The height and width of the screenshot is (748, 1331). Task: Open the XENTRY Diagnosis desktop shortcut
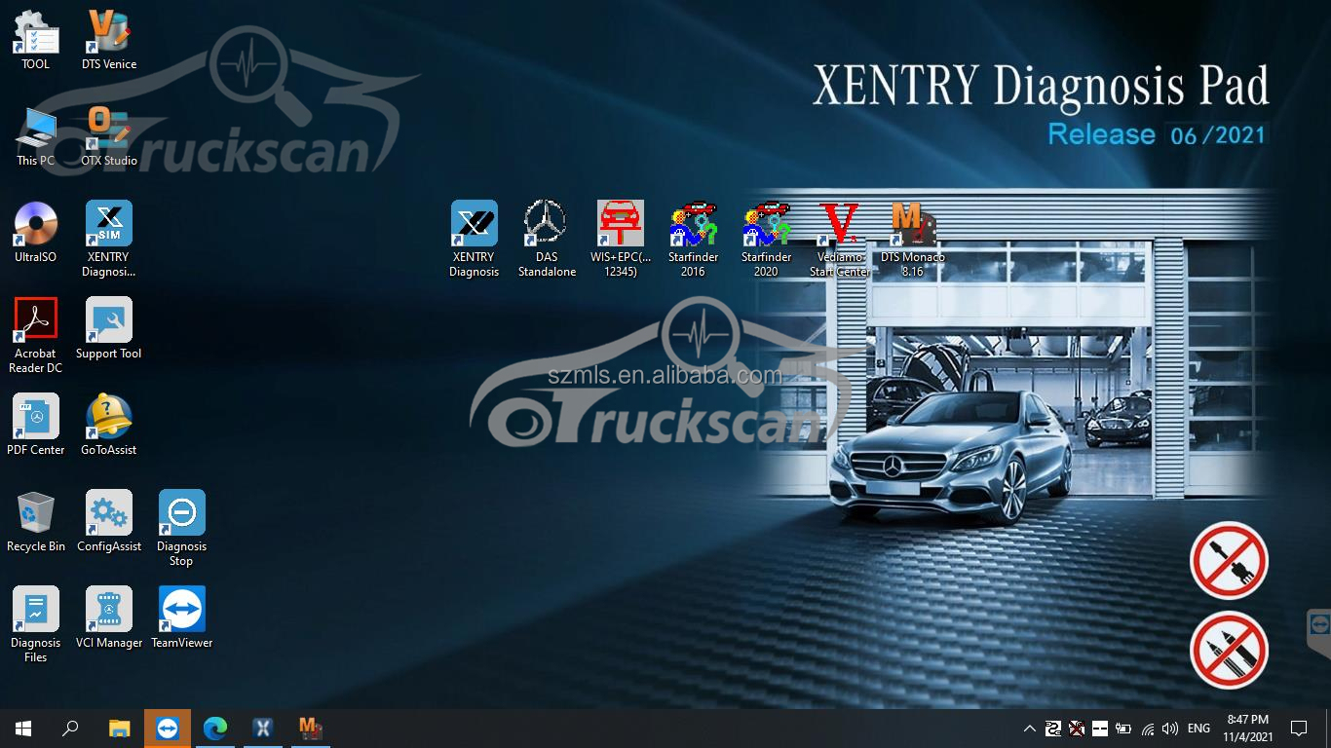(474, 226)
